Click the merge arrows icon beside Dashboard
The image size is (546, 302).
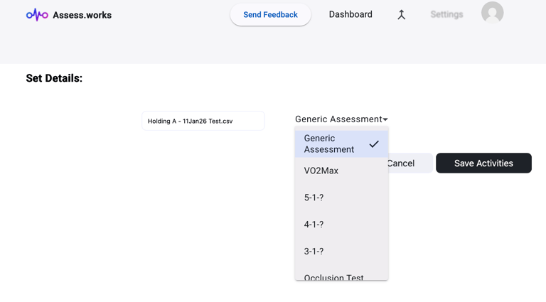point(401,15)
